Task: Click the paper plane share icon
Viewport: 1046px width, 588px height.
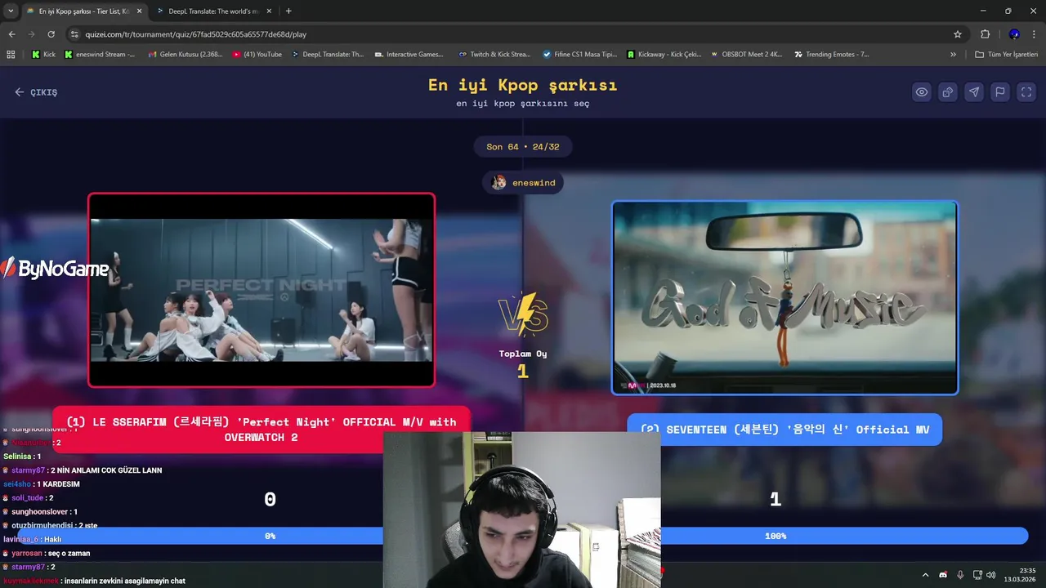Action: pos(974,92)
